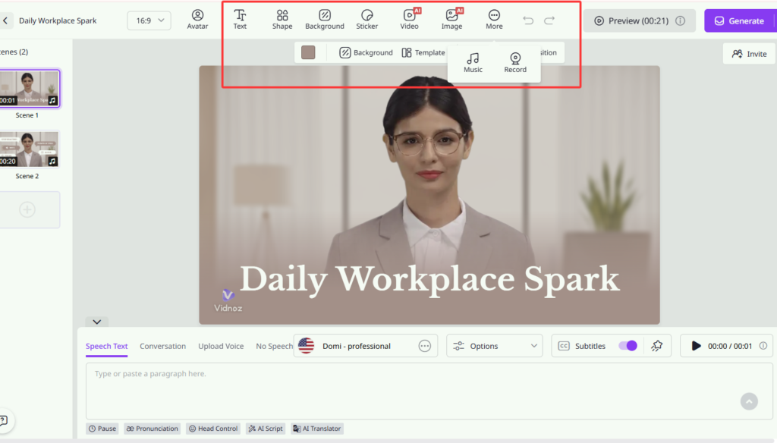Click the Background option in secondary toolbar
The height and width of the screenshot is (443, 777).
pos(366,52)
